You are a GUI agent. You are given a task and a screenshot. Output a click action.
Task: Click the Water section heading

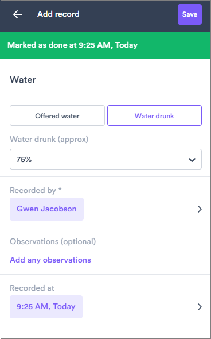pos(23,80)
